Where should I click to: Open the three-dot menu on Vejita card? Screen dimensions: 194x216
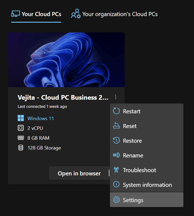point(116,97)
